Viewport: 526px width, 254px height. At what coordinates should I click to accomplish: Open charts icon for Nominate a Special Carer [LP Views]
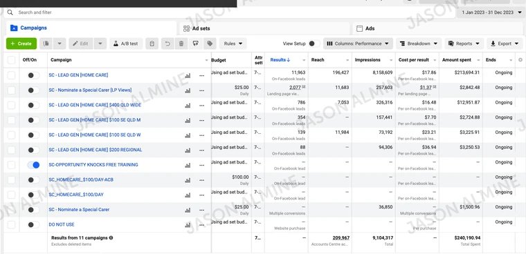pyautogui.click(x=188, y=90)
